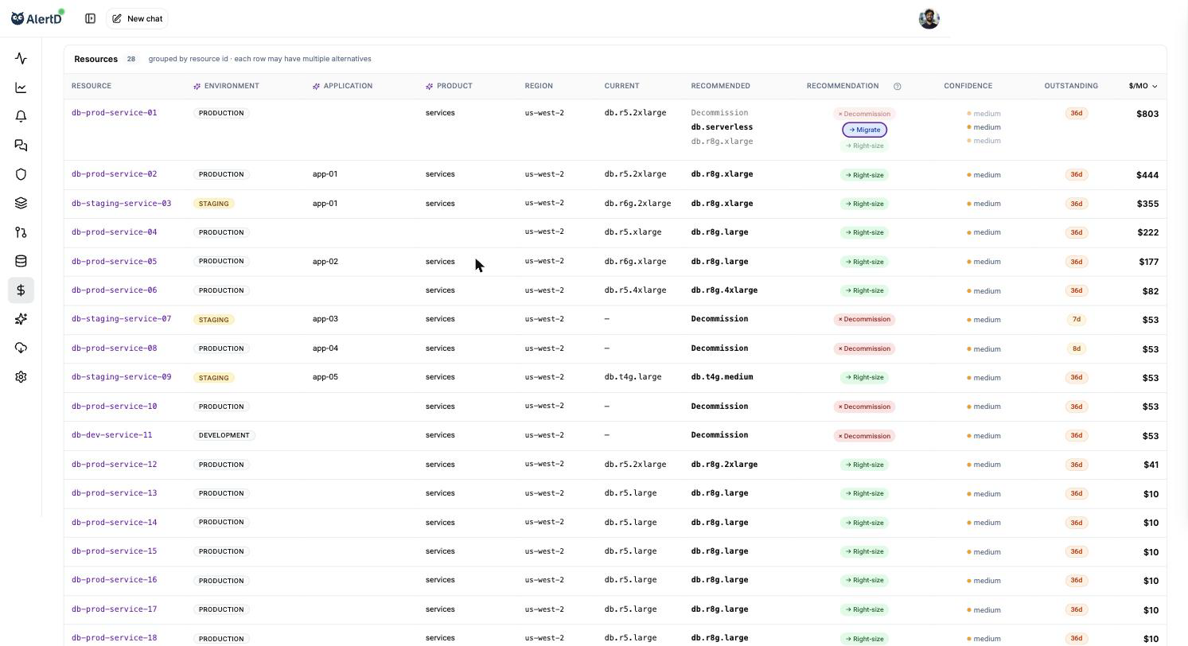1188x646 pixels.
Task: Sort by the Resource column header
Action: point(92,86)
